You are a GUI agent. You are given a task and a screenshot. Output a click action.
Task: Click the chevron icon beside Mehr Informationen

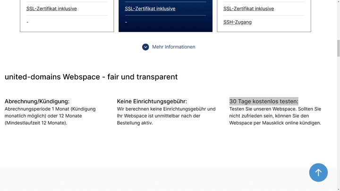pyautogui.click(x=145, y=47)
